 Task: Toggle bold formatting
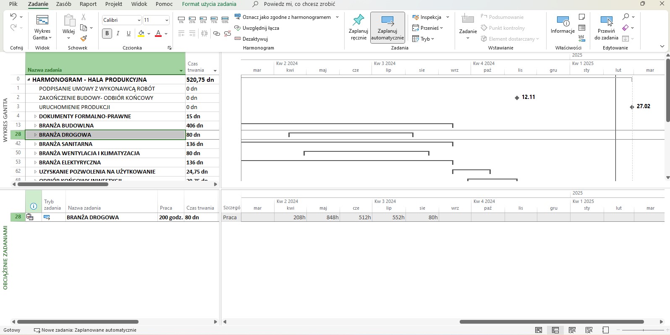107,34
